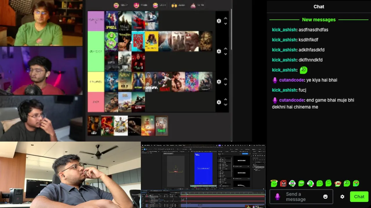
Task: Click the pink tier label
Action: click(x=96, y=102)
